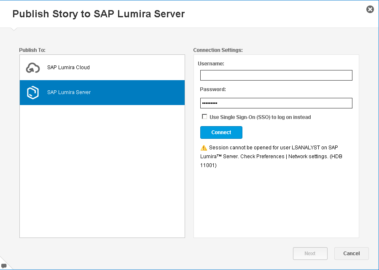Focus the Password input field
Image resolution: width=379 pixels, height=270 pixels.
pos(276,103)
